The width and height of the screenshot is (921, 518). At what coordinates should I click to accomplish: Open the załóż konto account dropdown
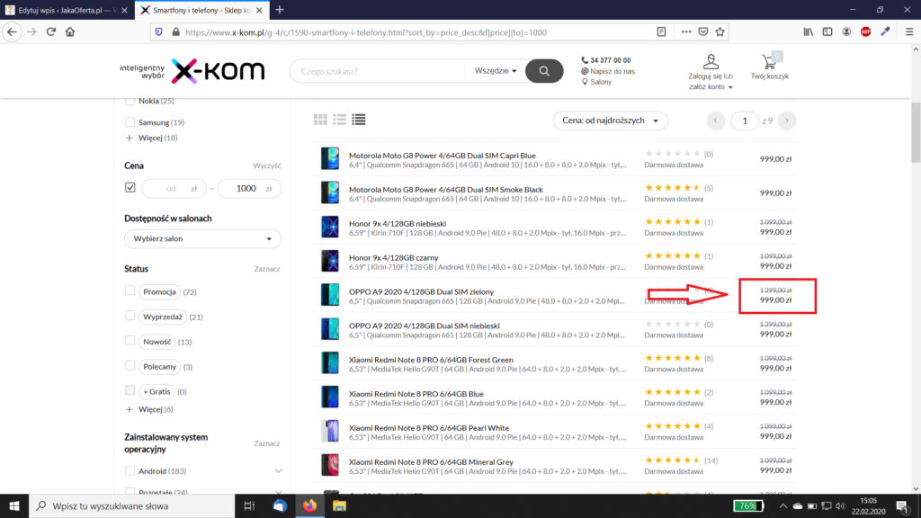pos(711,87)
